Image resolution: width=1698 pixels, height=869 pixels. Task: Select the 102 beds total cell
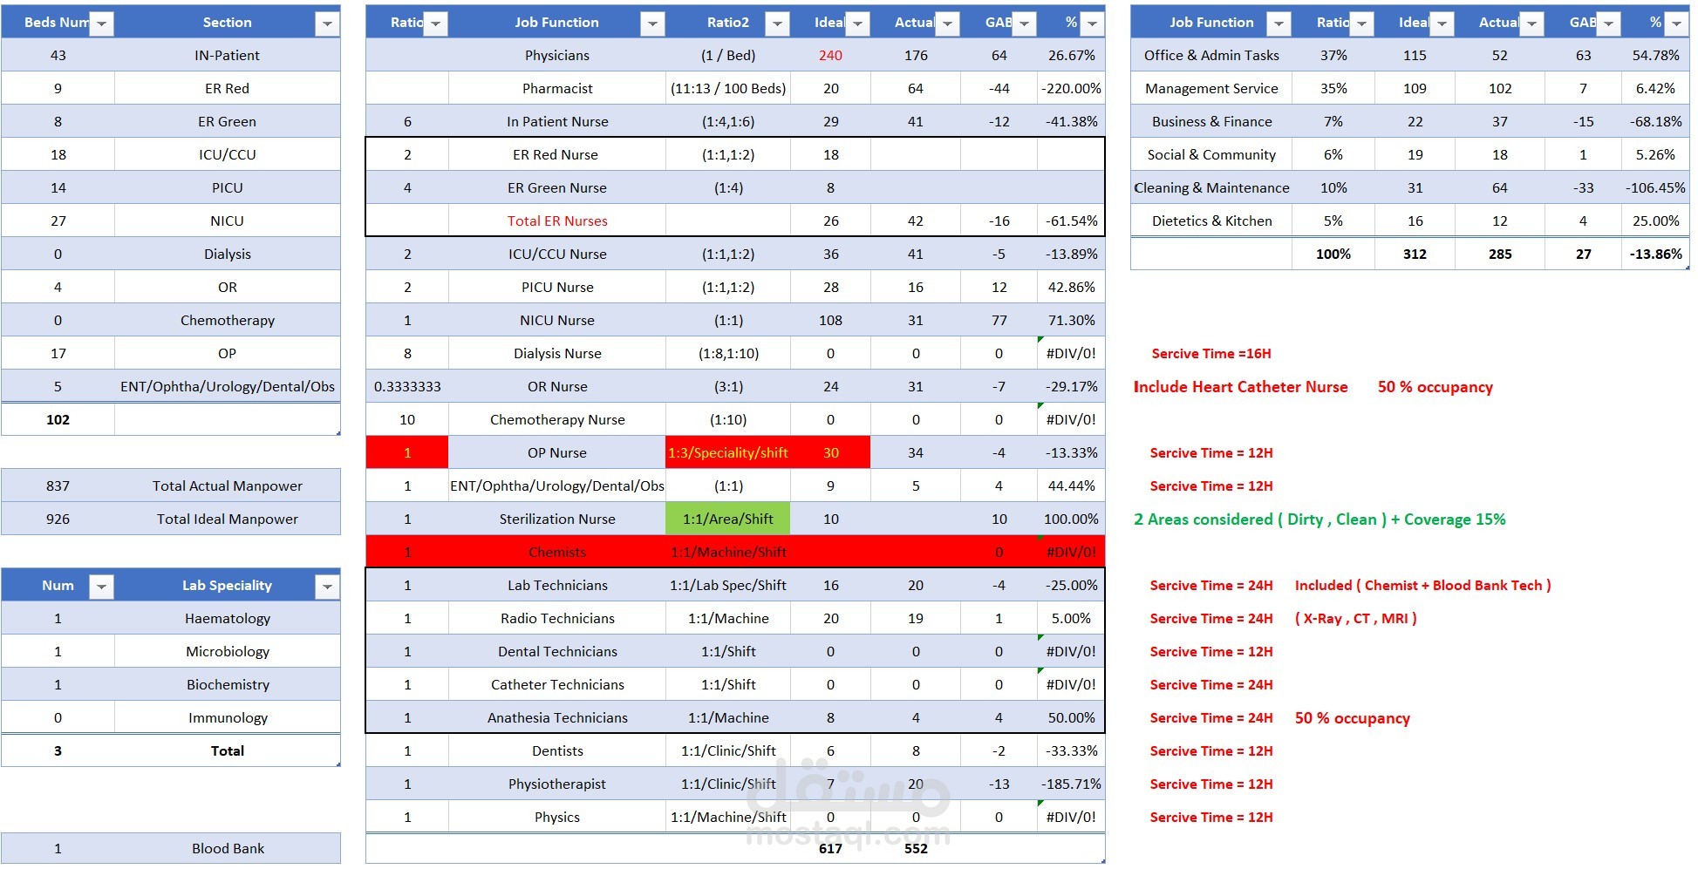pos(58,419)
